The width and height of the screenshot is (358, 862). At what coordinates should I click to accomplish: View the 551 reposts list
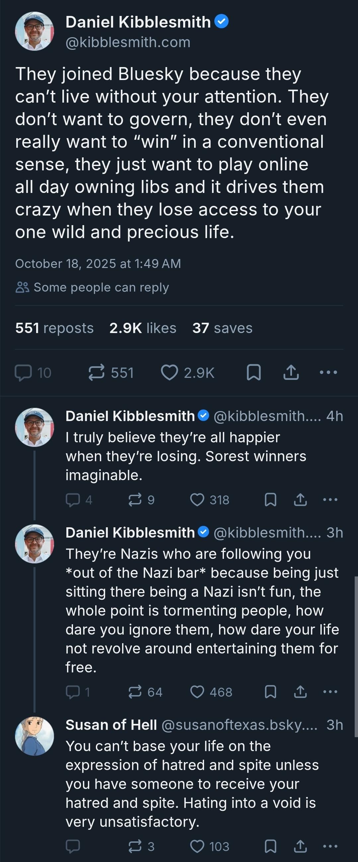[x=54, y=328]
